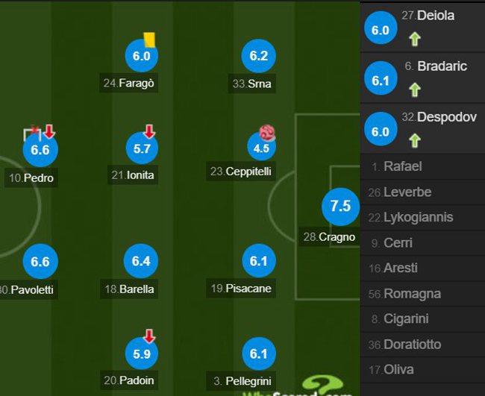Click the red substitution arrow on Padoin
485x396 pixels.
[149, 336]
